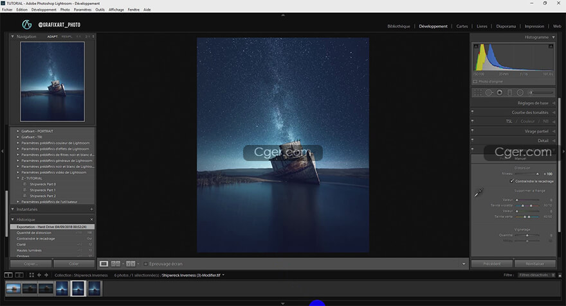Collapse the left panel group arrow
Screen dimensions: 566x306
[x=2, y=151]
